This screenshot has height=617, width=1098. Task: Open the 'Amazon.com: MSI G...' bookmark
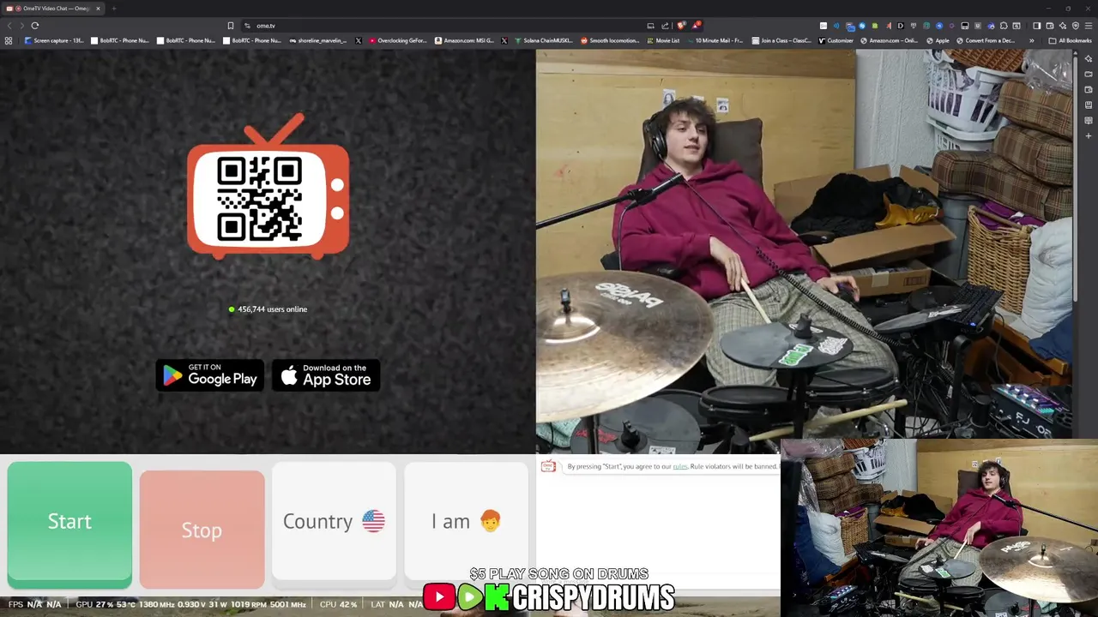464,40
